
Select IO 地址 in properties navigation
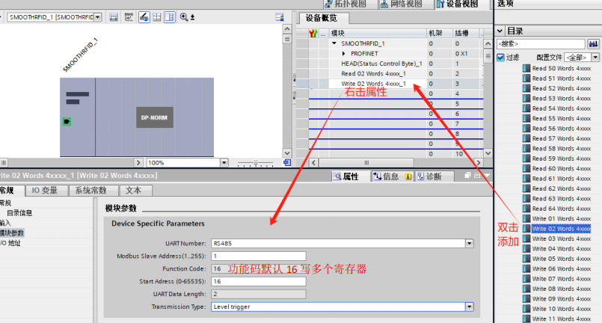coord(10,243)
